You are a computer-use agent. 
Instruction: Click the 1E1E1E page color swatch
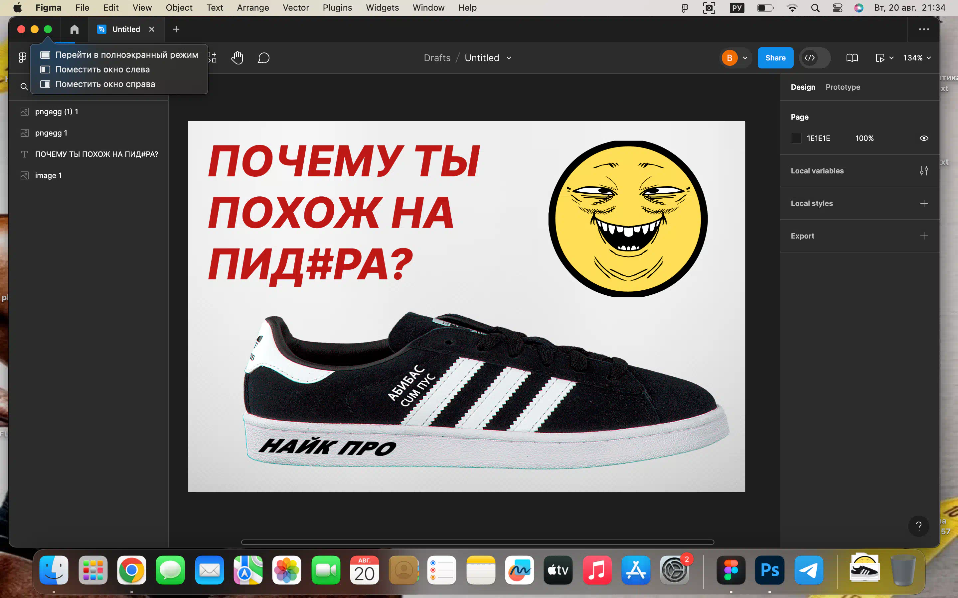coord(796,138)
